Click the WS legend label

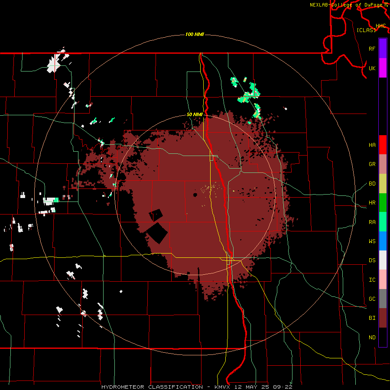coord(372,241)
